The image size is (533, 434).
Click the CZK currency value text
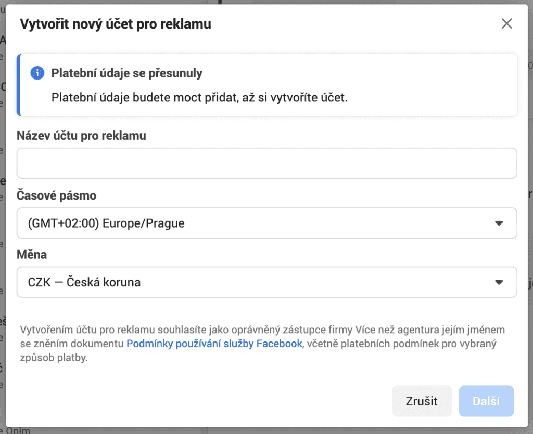pyautogui.click(x=84, y=282)
